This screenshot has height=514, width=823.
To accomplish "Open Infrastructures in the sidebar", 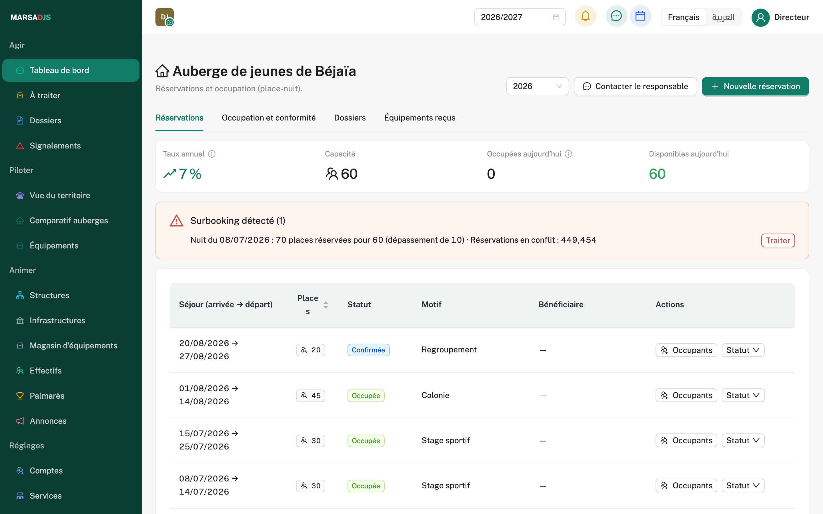I will [x=71, y=320].
